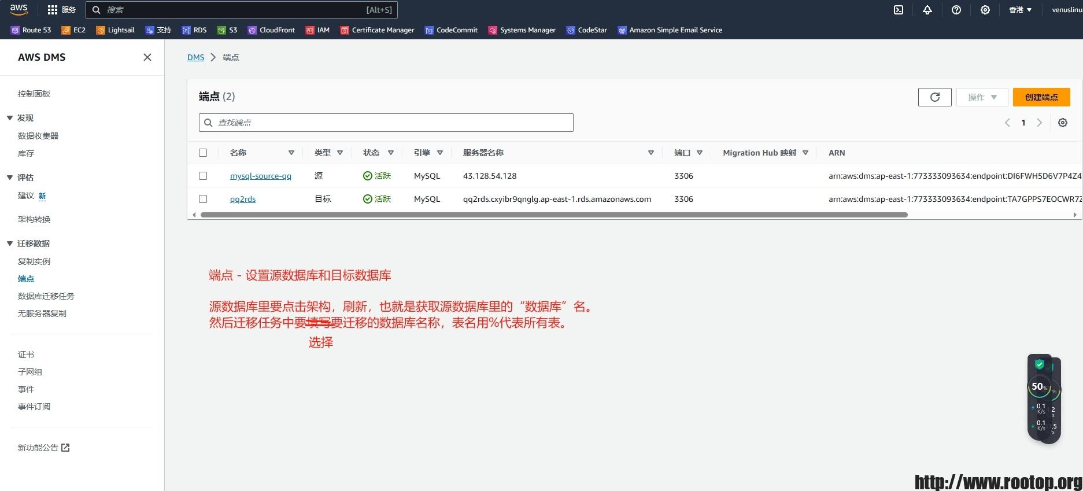1083x491 pixels.
Task: Select all endpoints with header checkbox
Action: pos(203,153)
